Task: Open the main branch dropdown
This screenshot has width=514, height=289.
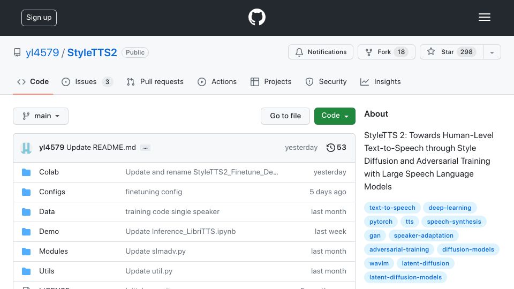Action: [x=41, y=116]
